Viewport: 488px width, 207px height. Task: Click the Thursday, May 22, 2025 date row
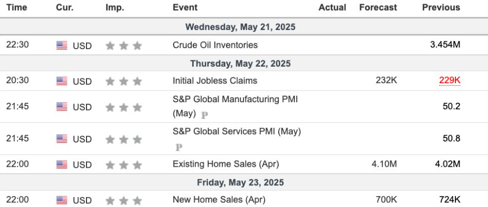pos(240,63)
